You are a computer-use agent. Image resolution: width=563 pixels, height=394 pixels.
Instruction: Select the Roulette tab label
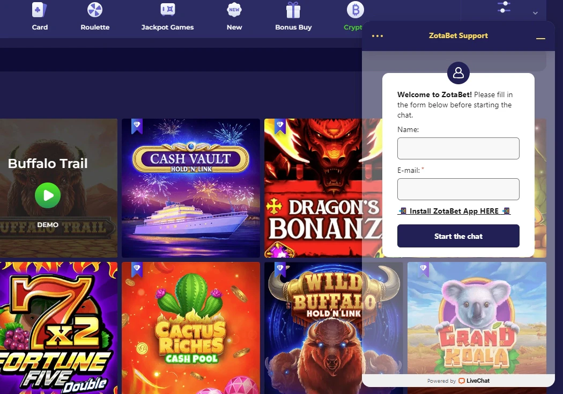click(95, 27)
